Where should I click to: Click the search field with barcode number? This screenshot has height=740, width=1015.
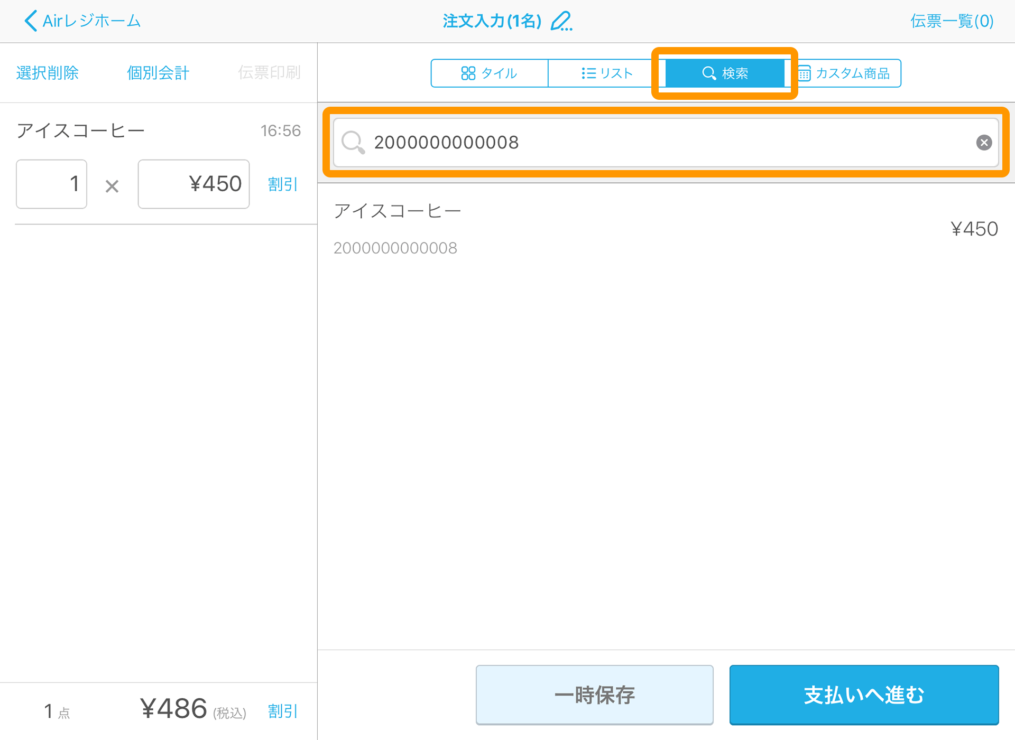point(666,142)
